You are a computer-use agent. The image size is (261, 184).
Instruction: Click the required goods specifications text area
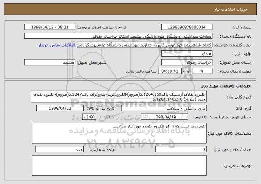click(119, 133)
